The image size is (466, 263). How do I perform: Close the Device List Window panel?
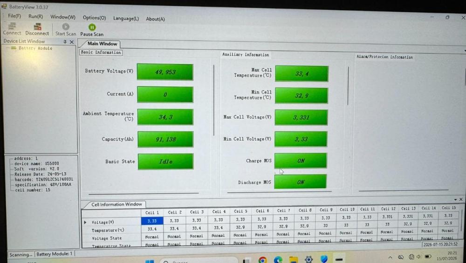[x=72, y=42]
